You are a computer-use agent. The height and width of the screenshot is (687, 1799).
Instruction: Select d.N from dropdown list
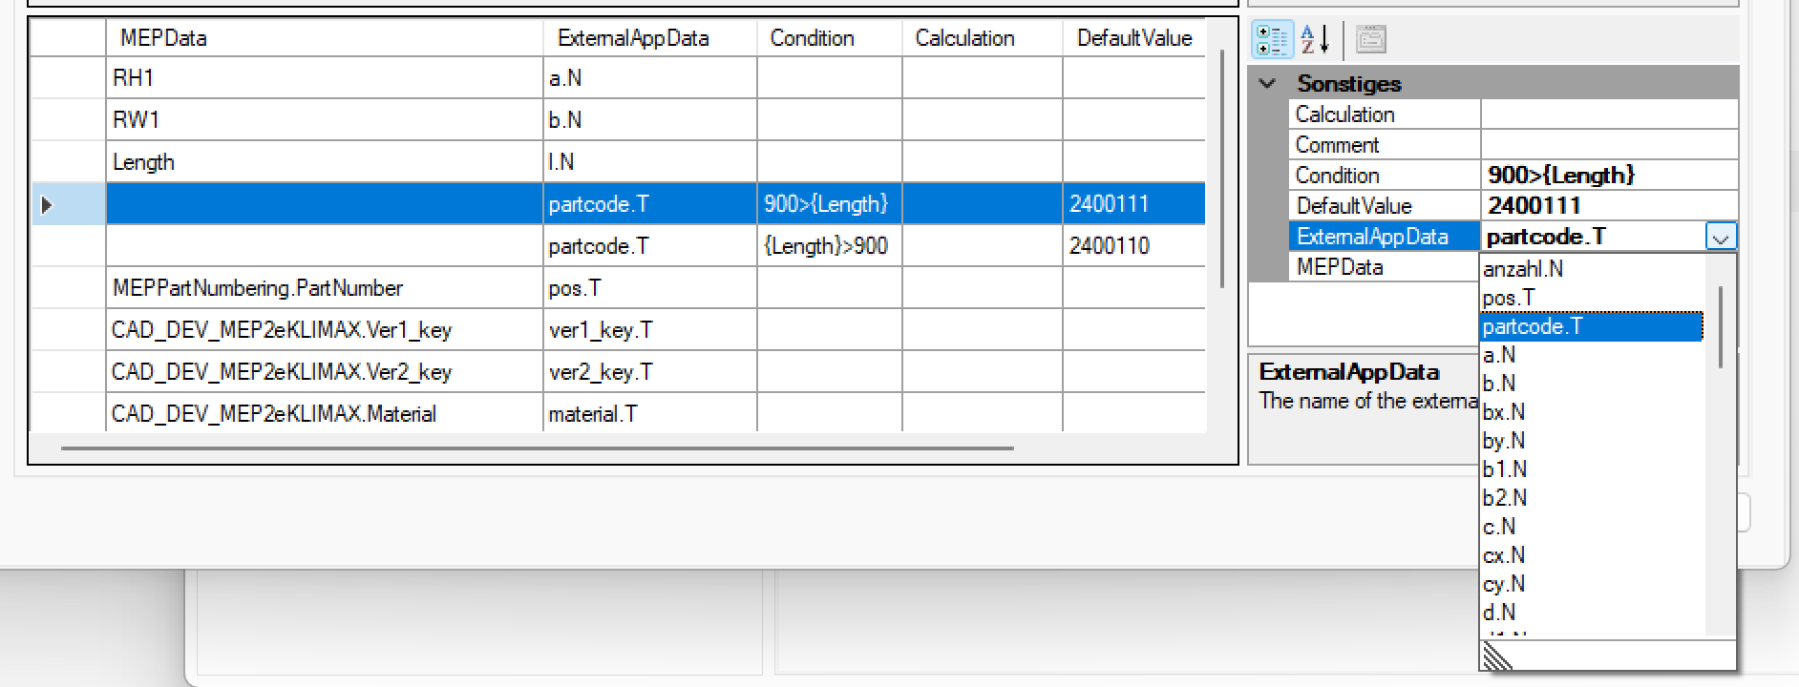click(x=1591, y=613)
